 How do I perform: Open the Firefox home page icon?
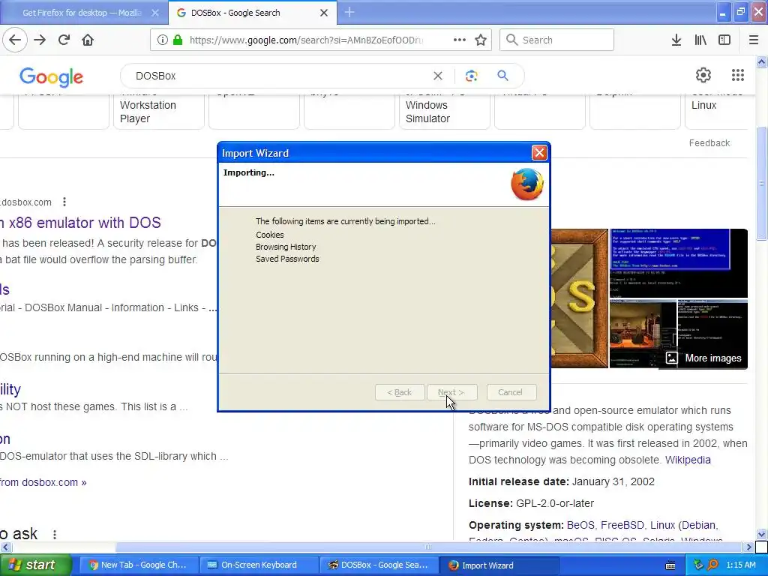point(88,40)
